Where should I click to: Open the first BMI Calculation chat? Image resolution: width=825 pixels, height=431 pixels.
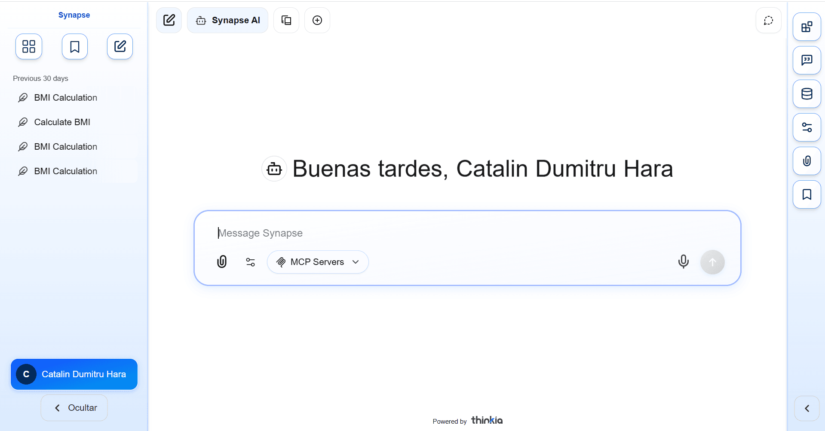pyautogui.click(x=75, y=98)
